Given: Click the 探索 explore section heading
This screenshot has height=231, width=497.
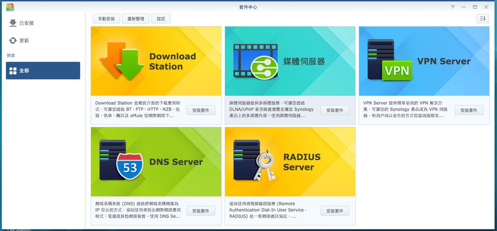Looking at the screenshot, I should click(11, 55).
